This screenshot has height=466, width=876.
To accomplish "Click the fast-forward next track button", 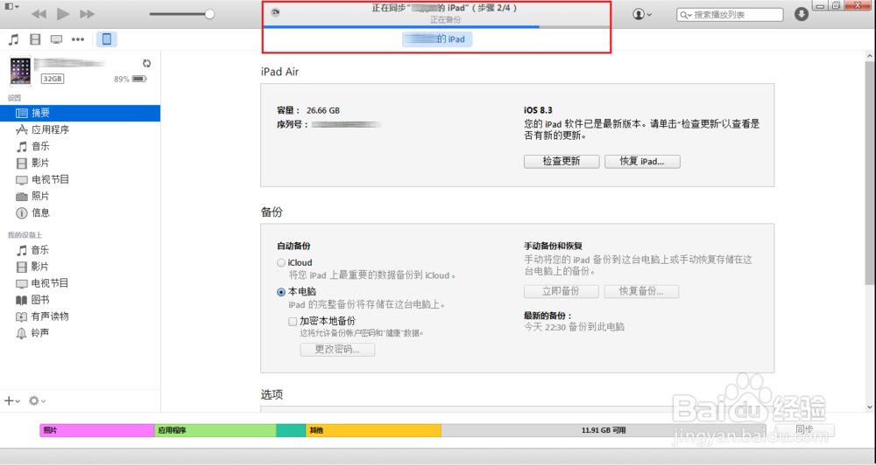I will (x=87, y=14).
